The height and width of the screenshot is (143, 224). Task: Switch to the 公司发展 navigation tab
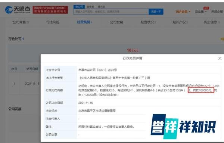116,22
